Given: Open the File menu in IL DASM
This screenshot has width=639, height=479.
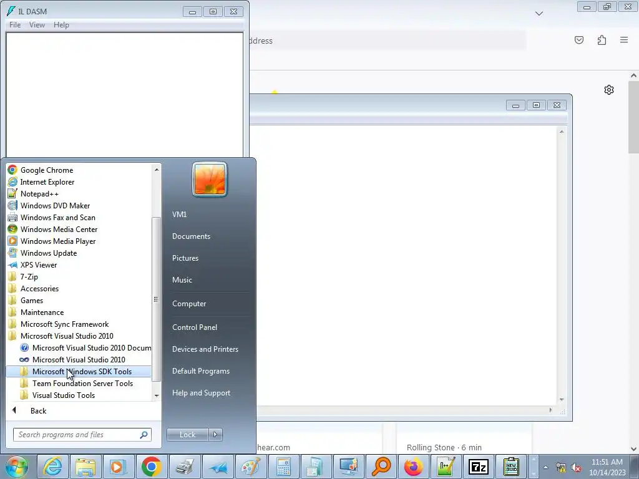Looking at the screenshot, I should point(15,25).
